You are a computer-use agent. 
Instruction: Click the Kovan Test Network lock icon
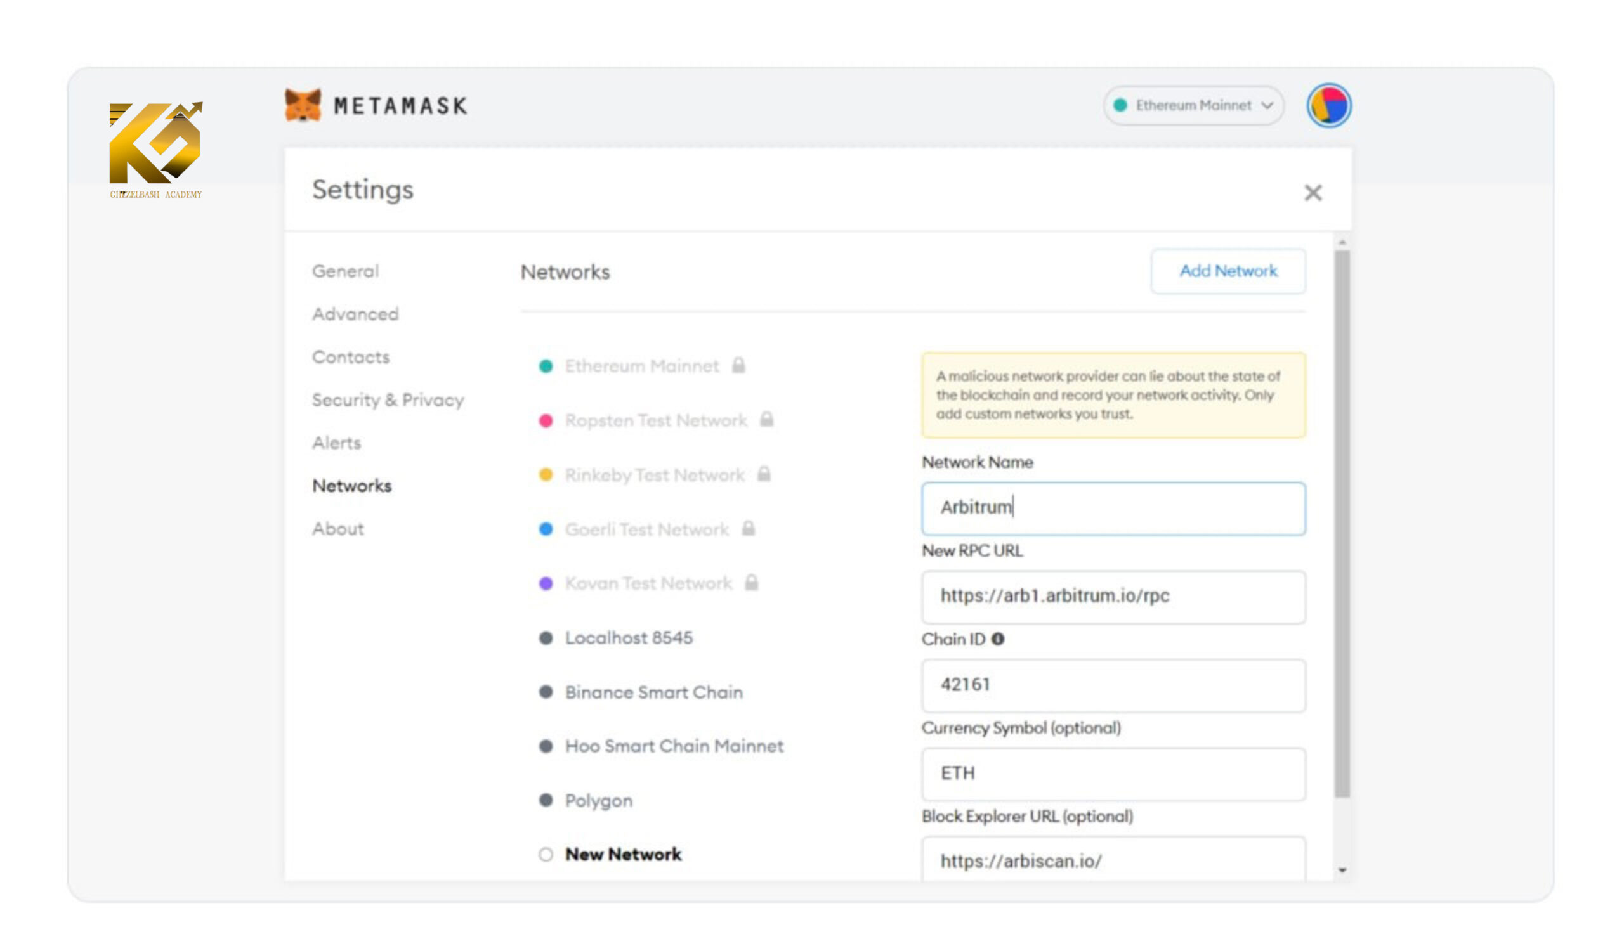coord(752,582)
